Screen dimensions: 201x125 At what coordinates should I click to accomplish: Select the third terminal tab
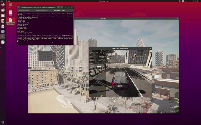pos(60,11)
